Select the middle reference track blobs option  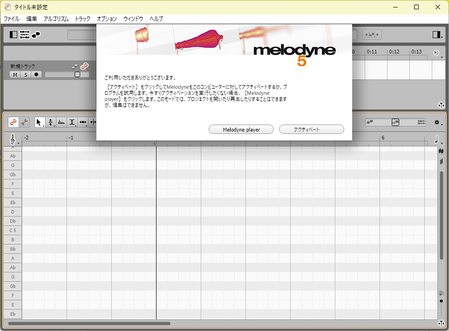pos(395,122)
